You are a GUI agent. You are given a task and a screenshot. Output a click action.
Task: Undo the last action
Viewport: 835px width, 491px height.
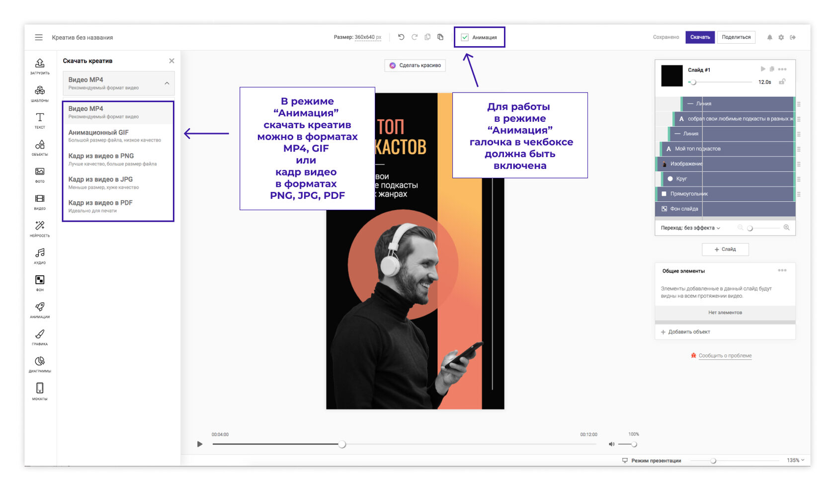[x=401, y=37]
